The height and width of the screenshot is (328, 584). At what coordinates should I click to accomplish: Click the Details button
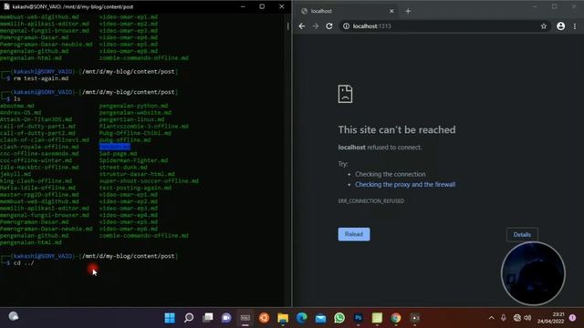click(x=522, y=235)
